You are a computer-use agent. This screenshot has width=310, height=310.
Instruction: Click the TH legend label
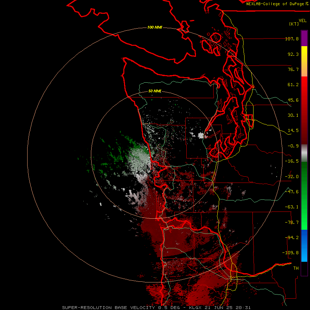296,268
